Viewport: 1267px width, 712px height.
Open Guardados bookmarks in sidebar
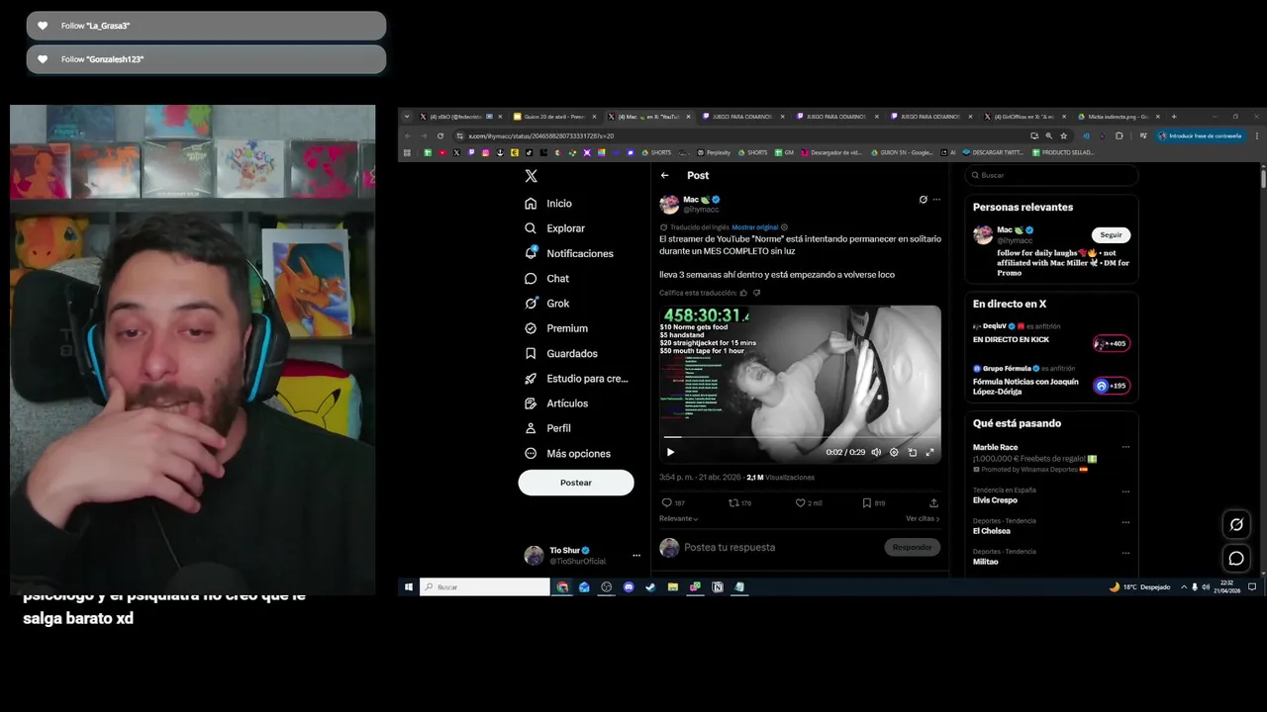[x=561, y=353]
